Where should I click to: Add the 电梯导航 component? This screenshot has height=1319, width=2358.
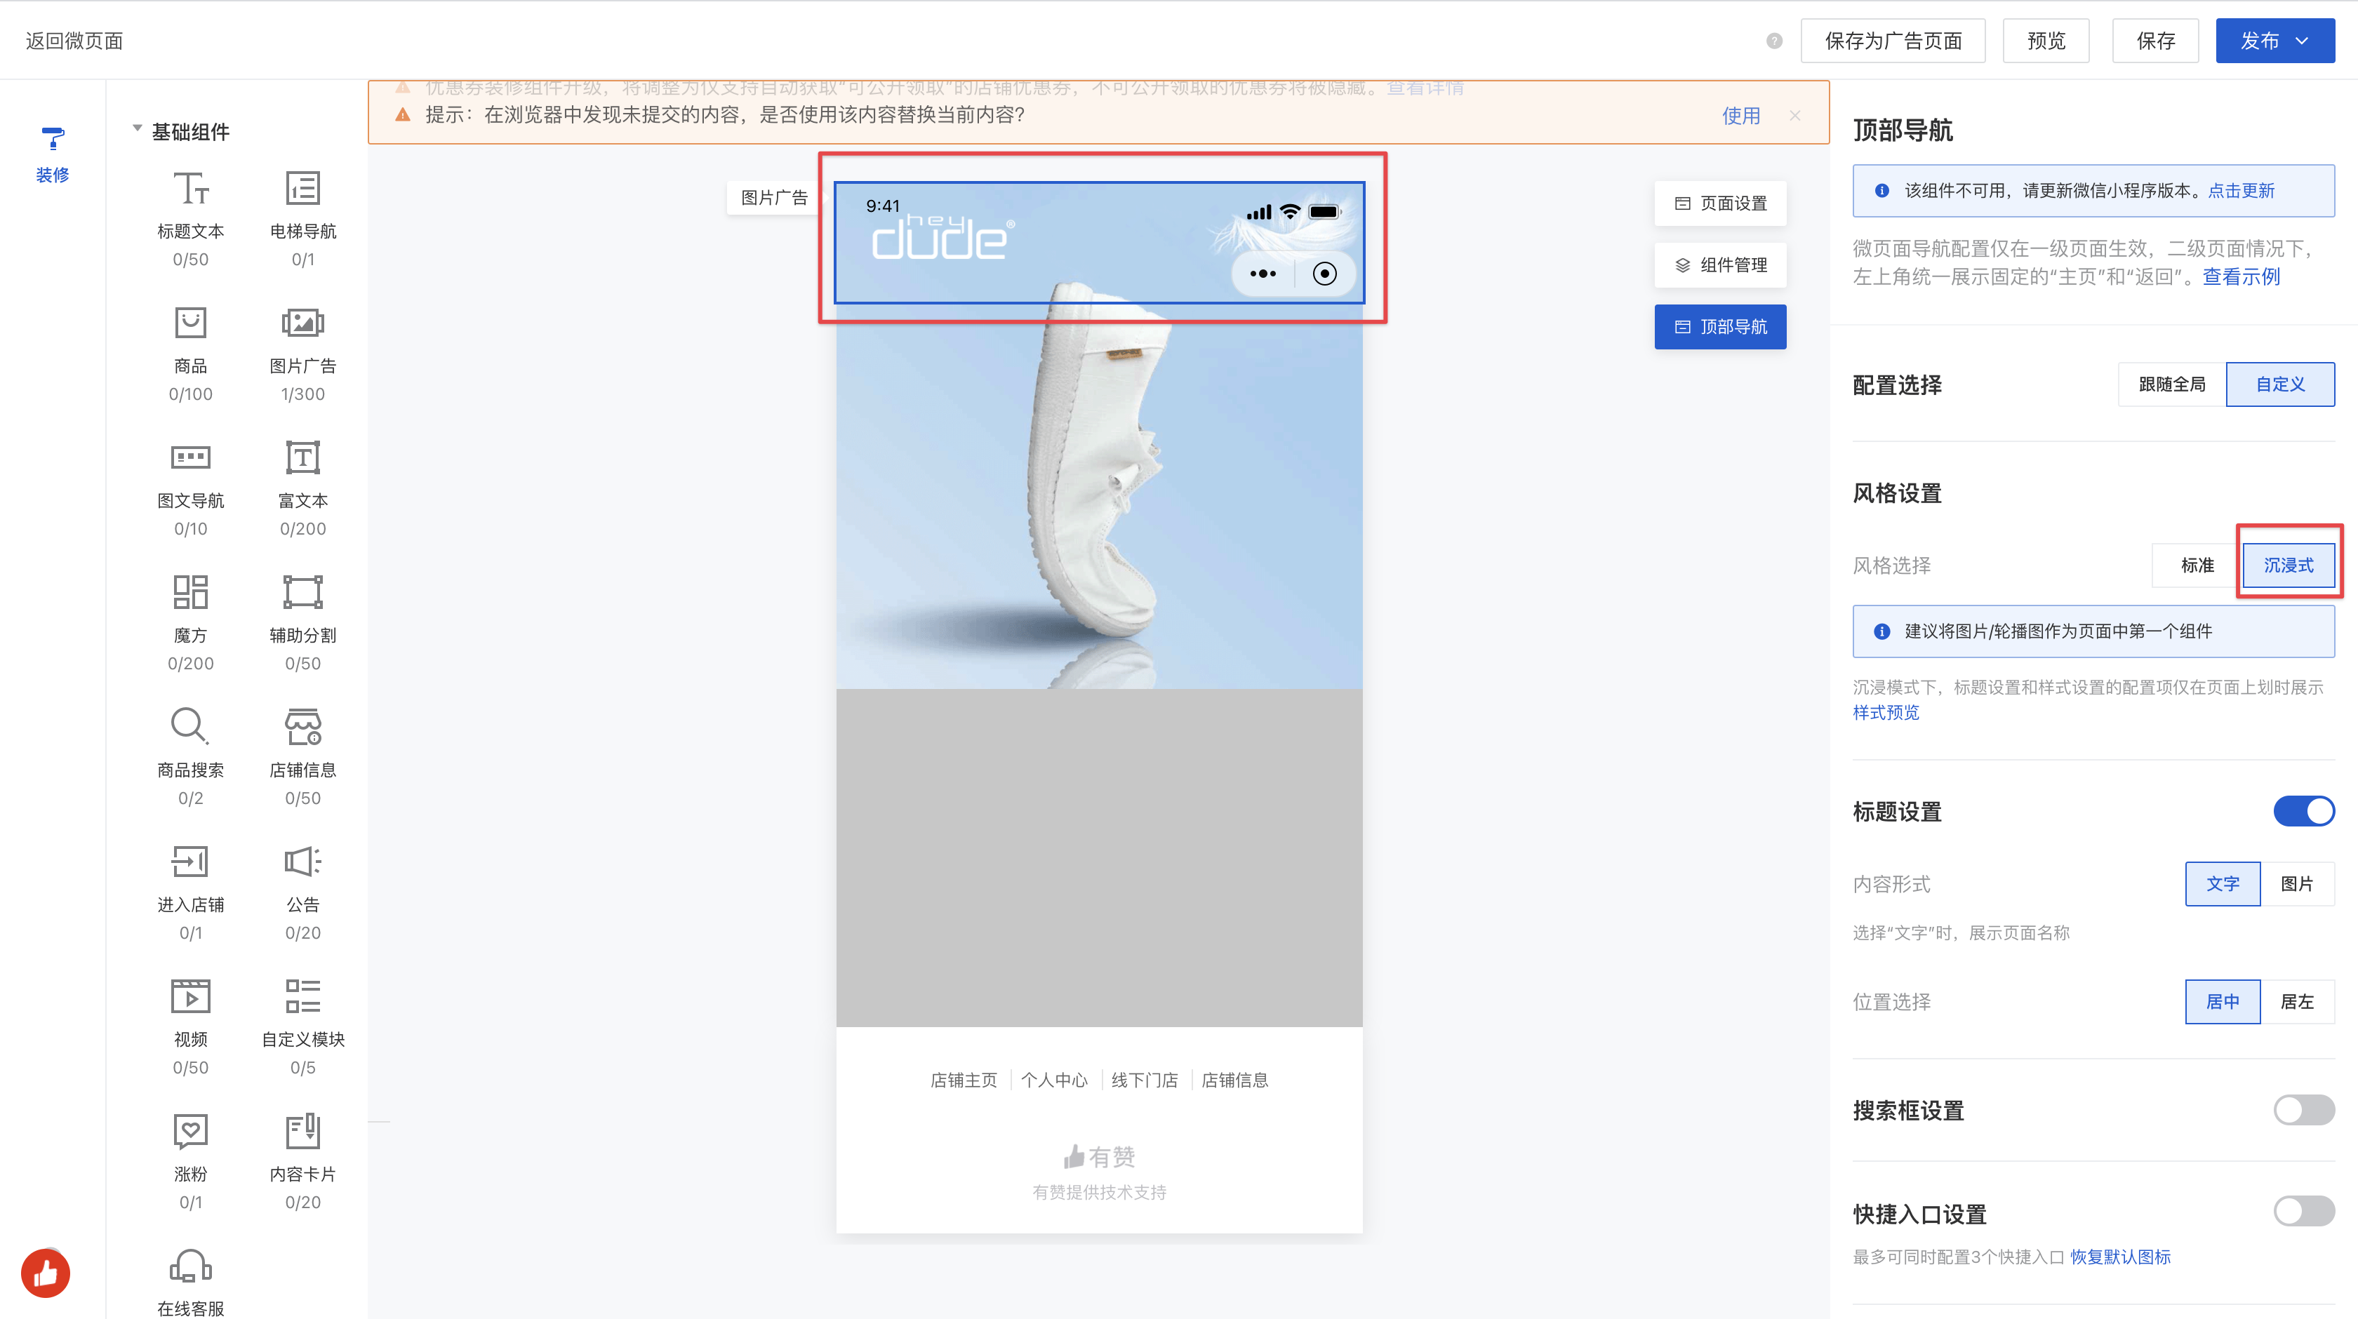point(302,189)
